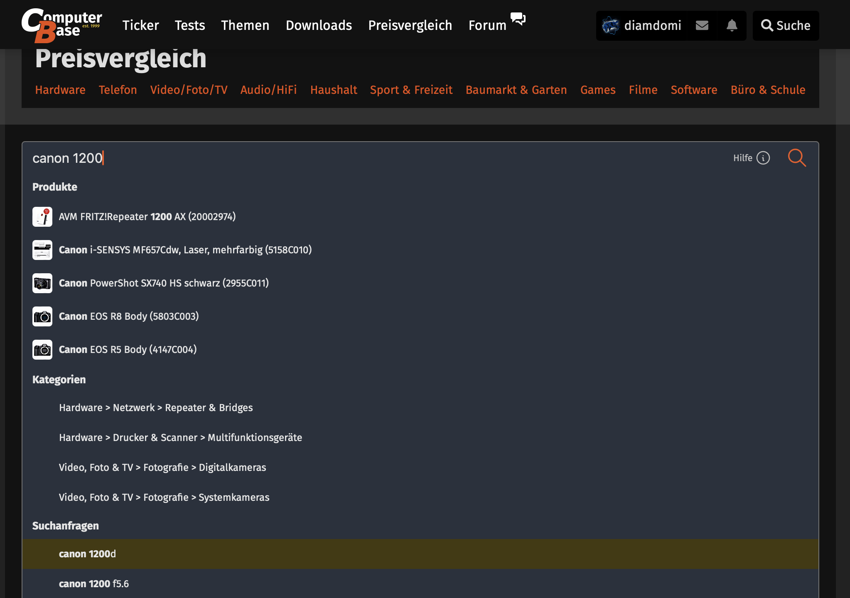Select category Fotografie > Systemkameras

(x=164, y=498)
